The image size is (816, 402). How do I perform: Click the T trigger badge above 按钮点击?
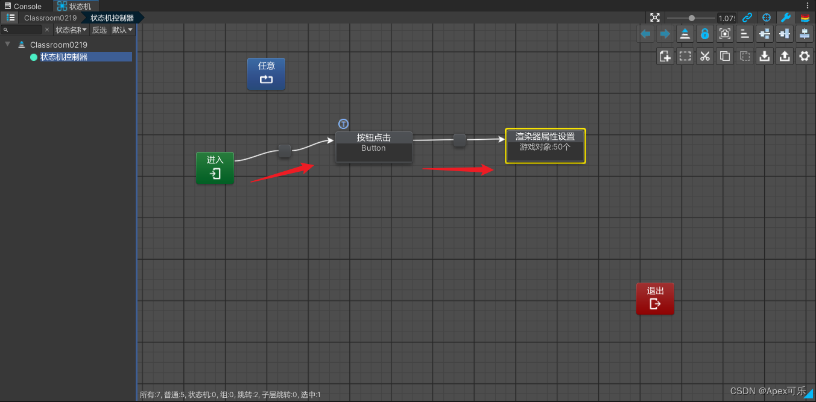pyautogui.click(x=343, y=124)
